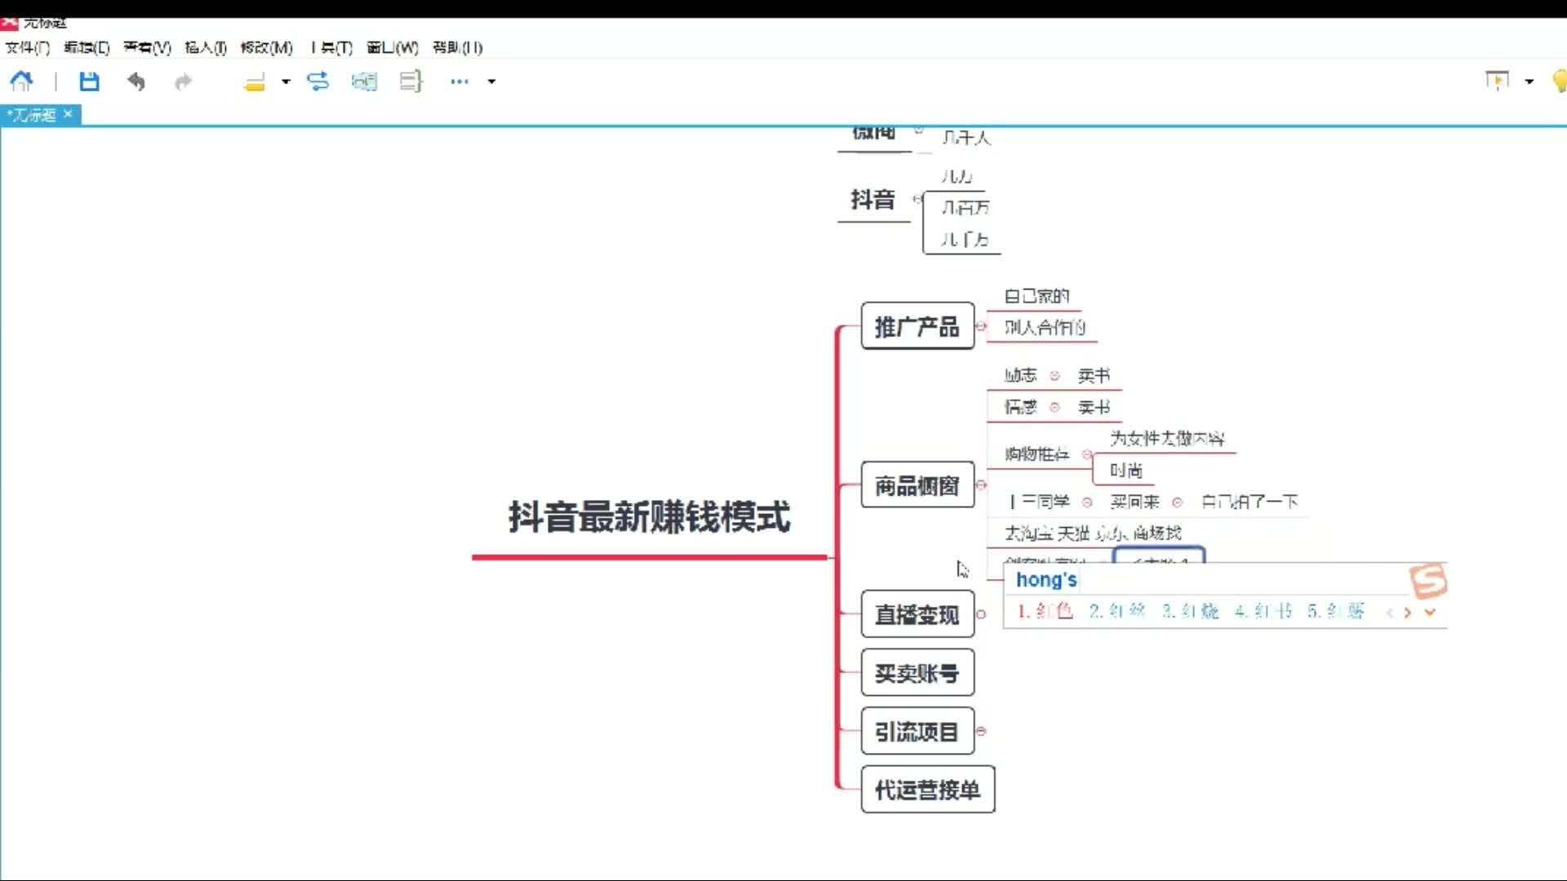Go to previous IME candidate page
The width and height of the screenshot is (1567, 881).
coord(1389,612)
